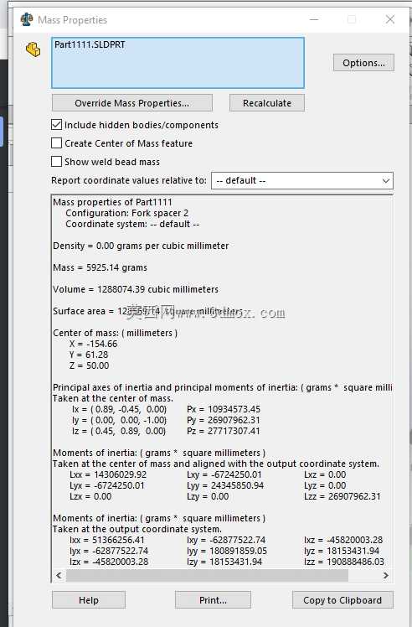The image size is (412, 627).
Task: Click the 'X = -154.66' center of mass value
Action: coord(94,344)
